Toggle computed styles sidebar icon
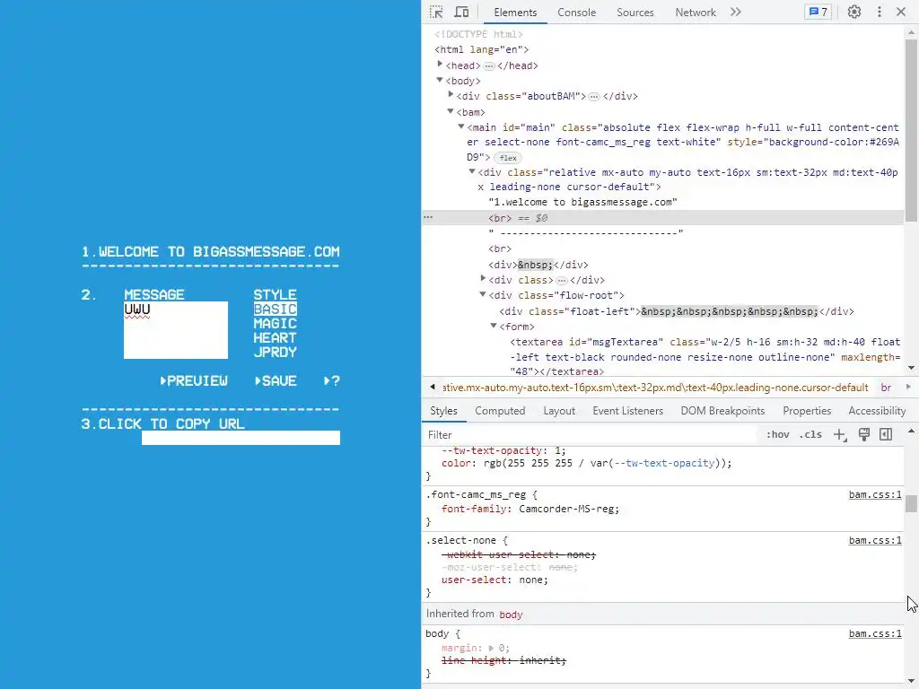This screenshot has height=689, width=919. point(886,434)
